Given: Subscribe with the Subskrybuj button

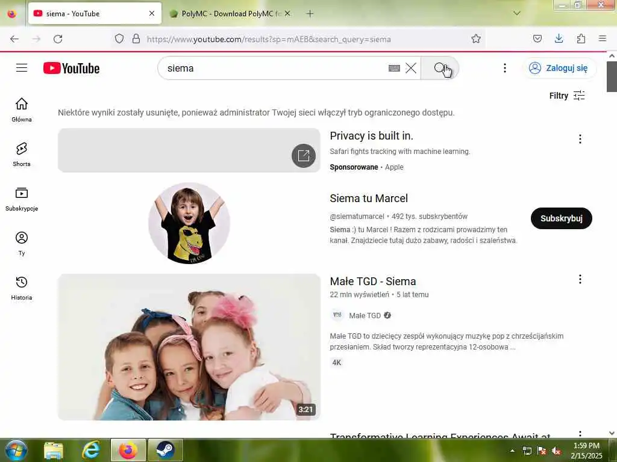Looking at the screenshot, I should pyautogui.click(x=561, y=218).
